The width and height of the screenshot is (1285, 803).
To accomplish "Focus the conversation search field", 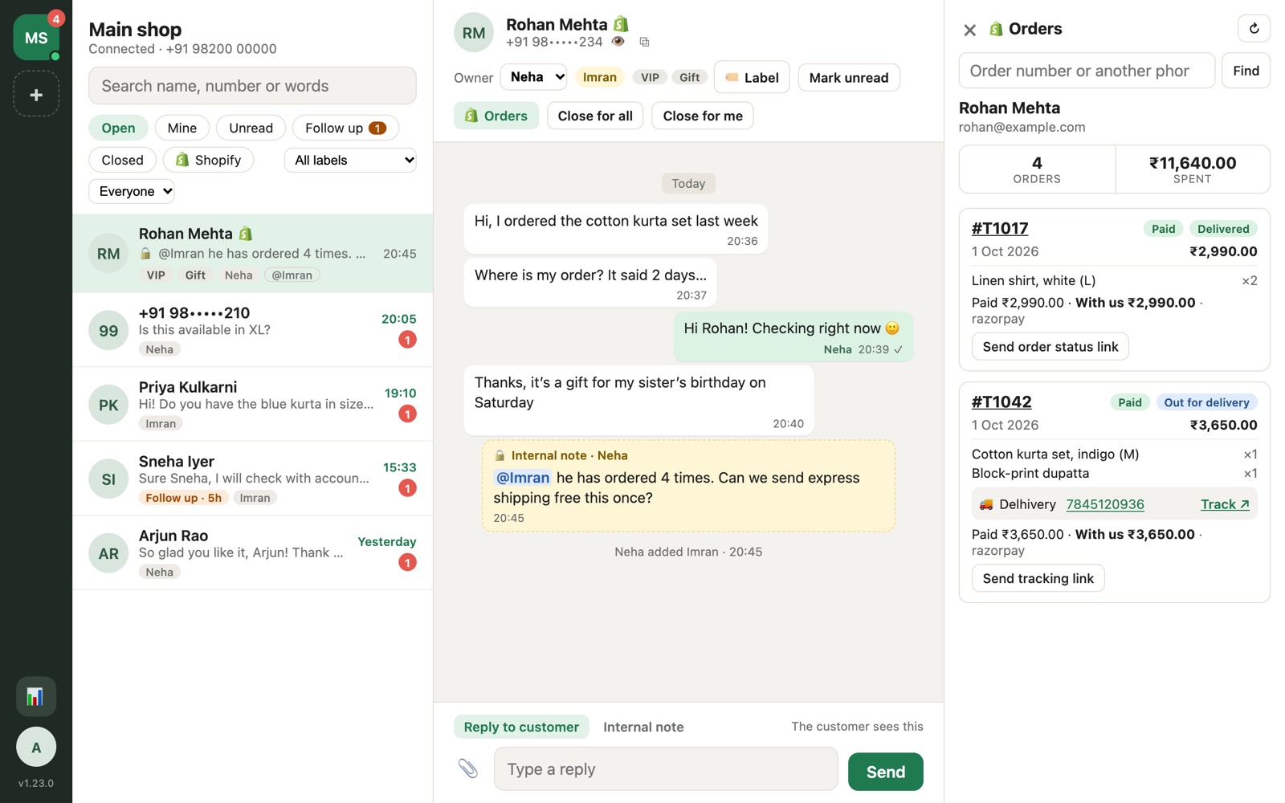I will (252, 86).
